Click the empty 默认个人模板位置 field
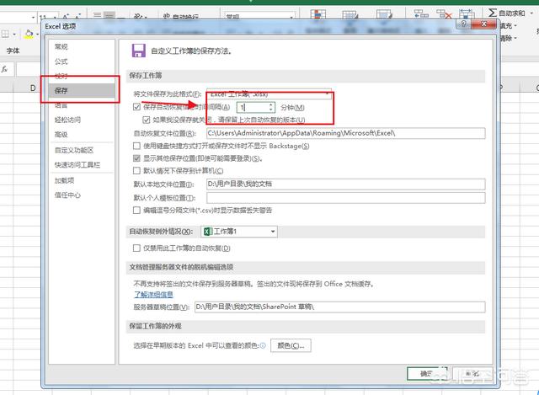Image resolution: width=539 pixels, height=395 pixels. [x=346, y=198]
